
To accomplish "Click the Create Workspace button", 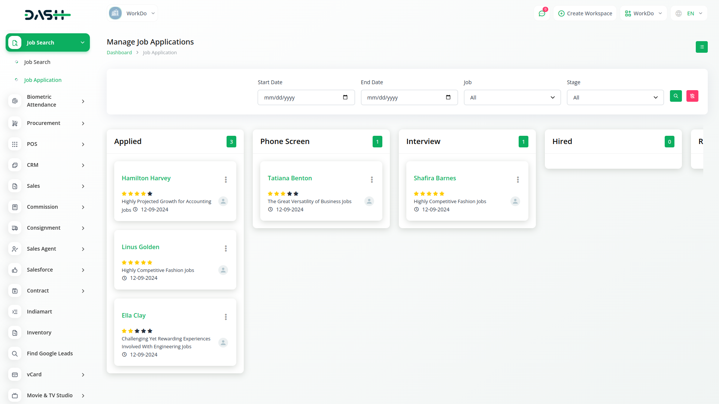I will pyautogui.click(x=585, y=13).
